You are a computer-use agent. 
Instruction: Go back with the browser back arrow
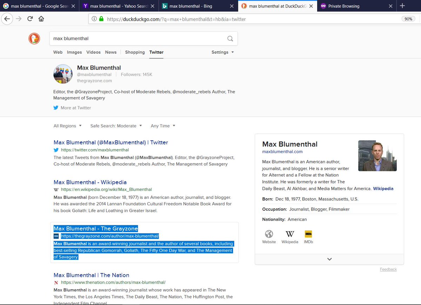pyautogui.click(x=7, y=19)
